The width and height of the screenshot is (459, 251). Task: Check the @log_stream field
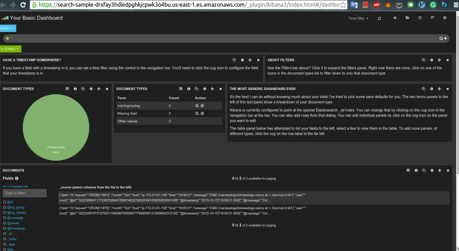[x=5, y=213]
